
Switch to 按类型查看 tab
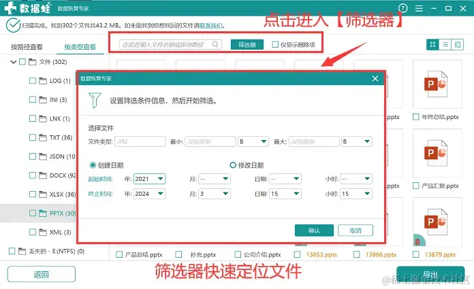[x=80, y=47]
